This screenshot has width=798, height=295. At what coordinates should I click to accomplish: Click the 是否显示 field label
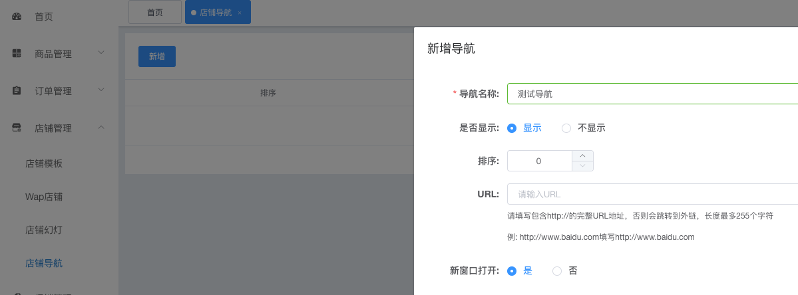coord(479,128)
